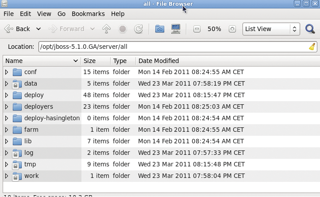Sort by the Size column header

coord(96,61)
